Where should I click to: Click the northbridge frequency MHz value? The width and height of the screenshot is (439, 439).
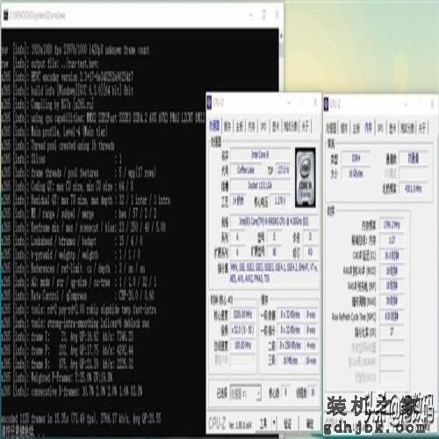(413, 189)
